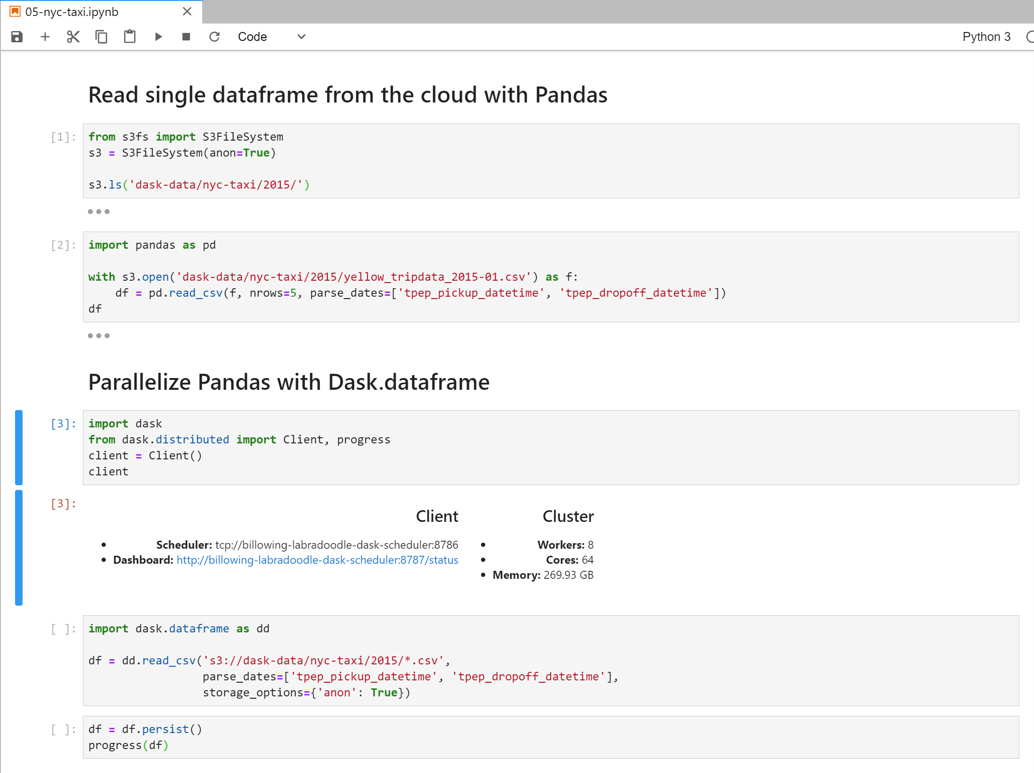Copy the selected cell
The image size is (1034, 773).
click(102, 37)
